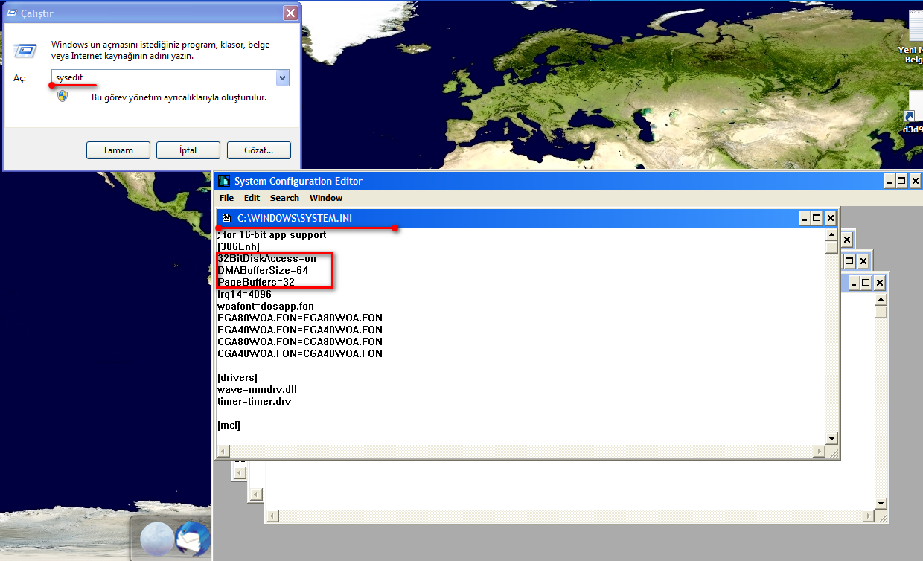The height and width of the screenshot is (561, 923).
Task: Click the '[mci]' section header
Action: [229, 425]
